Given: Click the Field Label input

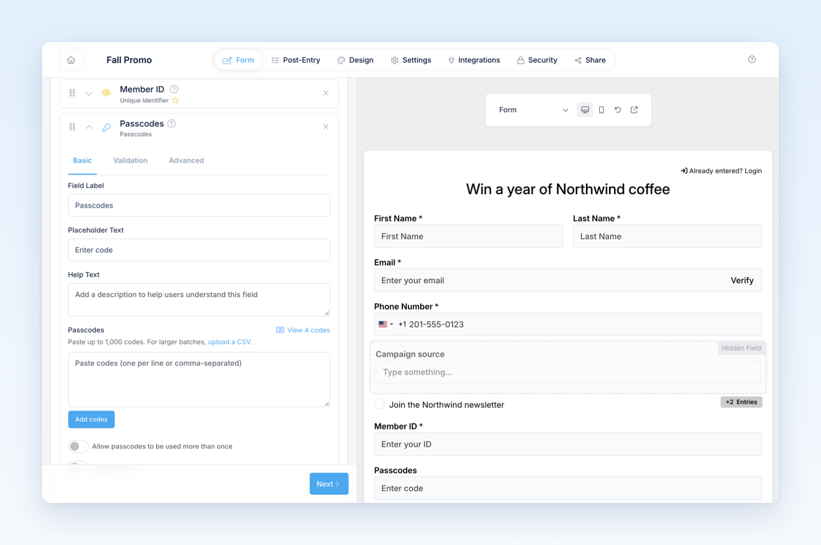Looking at the screenshot, I should pos(199,205).
